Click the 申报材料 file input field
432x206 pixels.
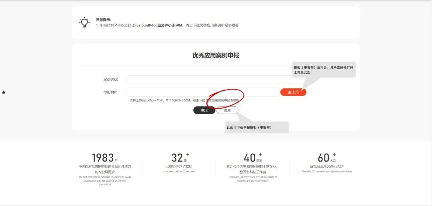[202, 92]
